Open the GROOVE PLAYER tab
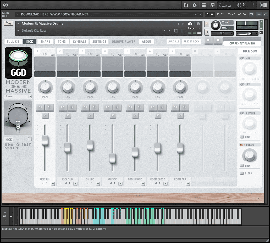Image resolution: width=270 pixels, height=243 pixels. point(124,42)
